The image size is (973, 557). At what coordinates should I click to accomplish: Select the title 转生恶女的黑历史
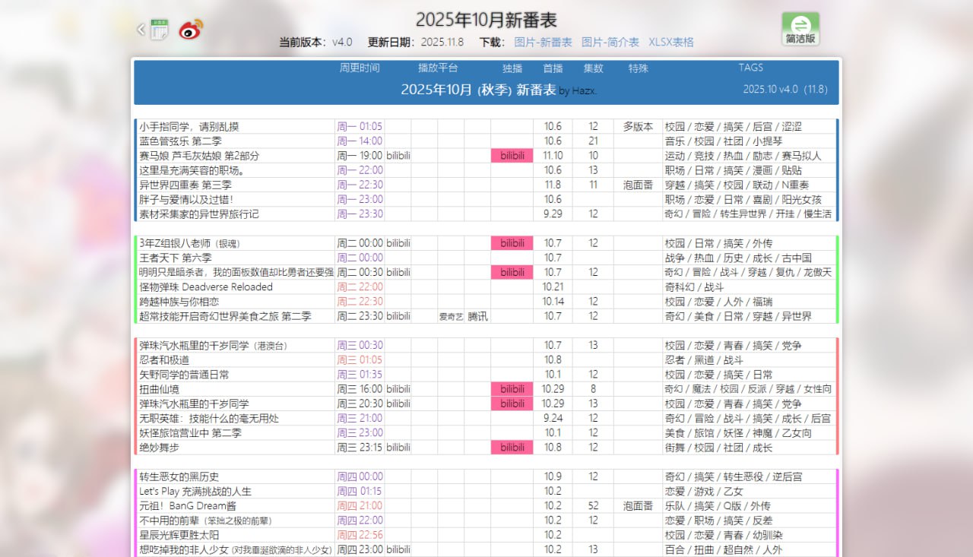click(179, 476)
